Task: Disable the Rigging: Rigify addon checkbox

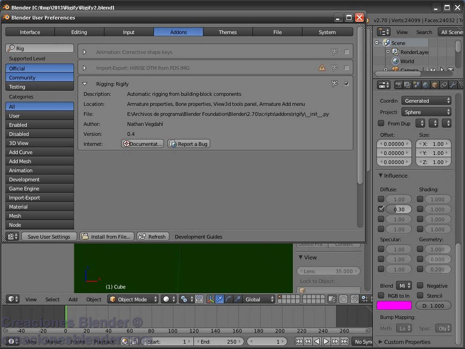Action: pos(346,84)
